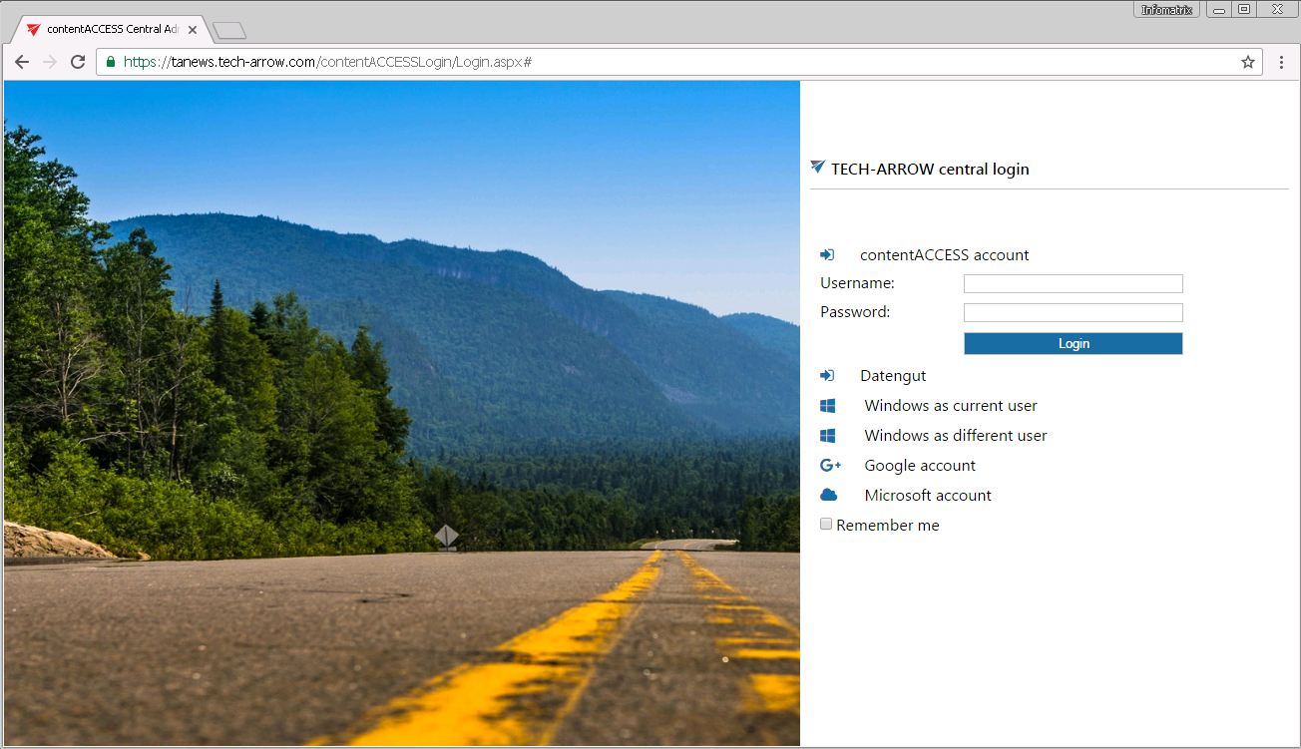1301x749 pixels.
Task: Click the blue Login button
Action: 1074,344
